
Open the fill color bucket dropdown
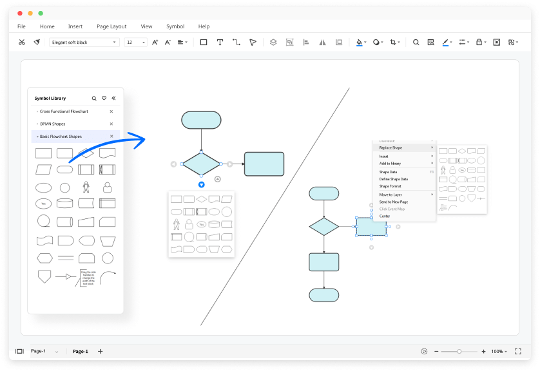(361, 42)
